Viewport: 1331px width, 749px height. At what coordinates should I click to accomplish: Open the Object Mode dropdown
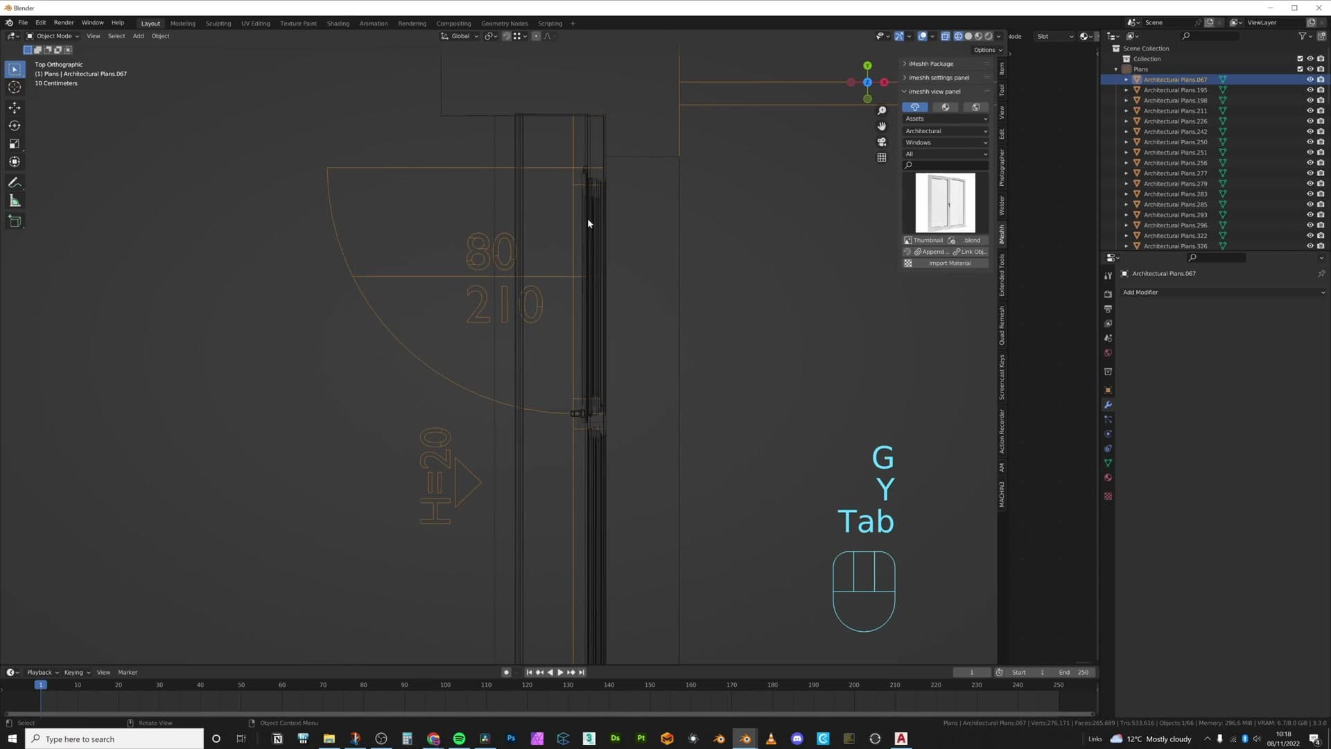tap(53, 36)
